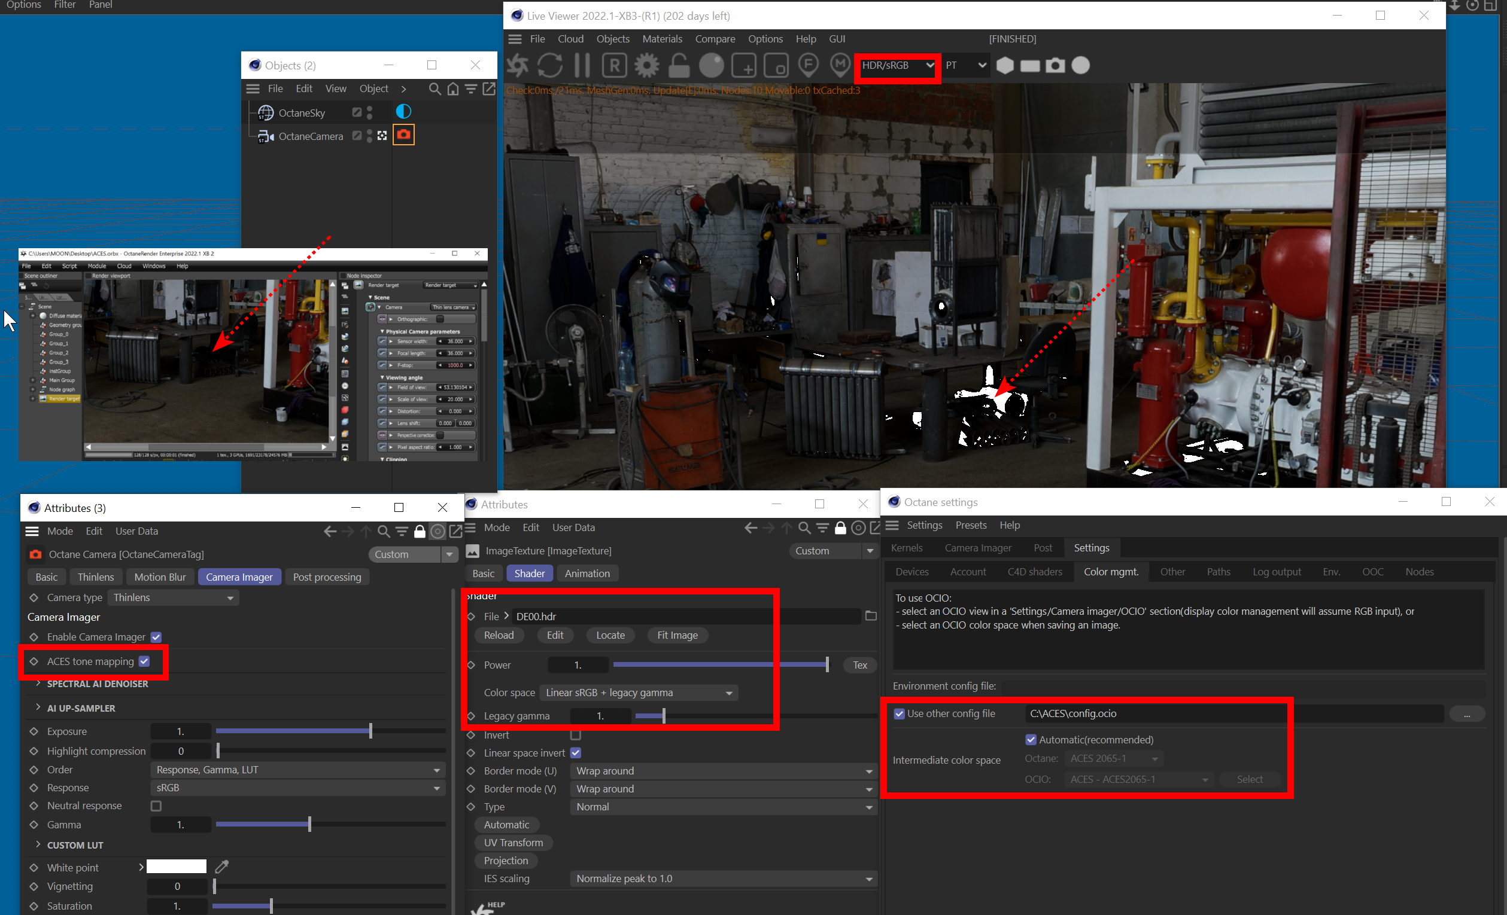
Task: Select the material picker M icon
Action: tap(840, 64)
